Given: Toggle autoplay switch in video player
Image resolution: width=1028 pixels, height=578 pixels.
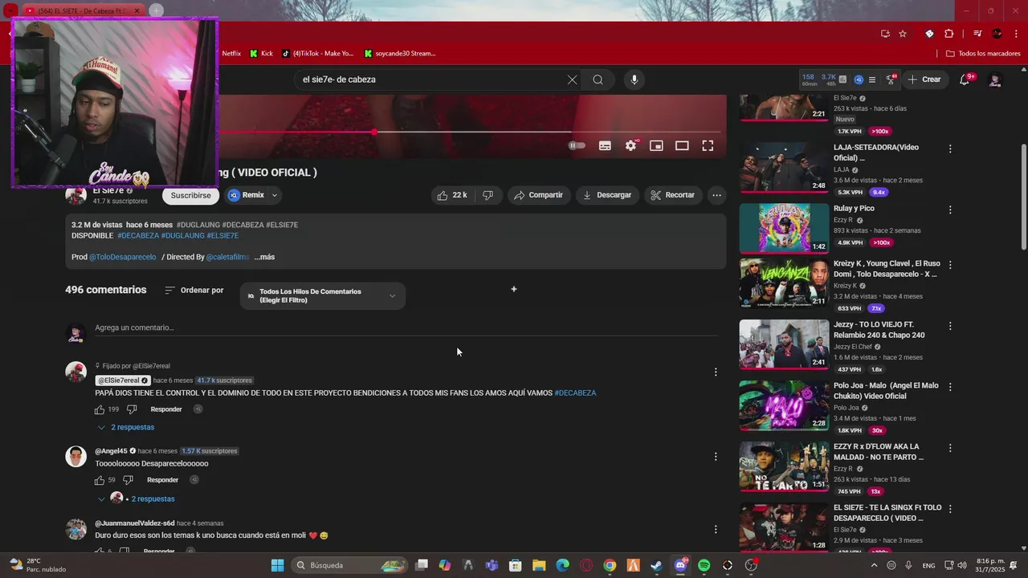Looking at the screenshot, I should [577, 145].
